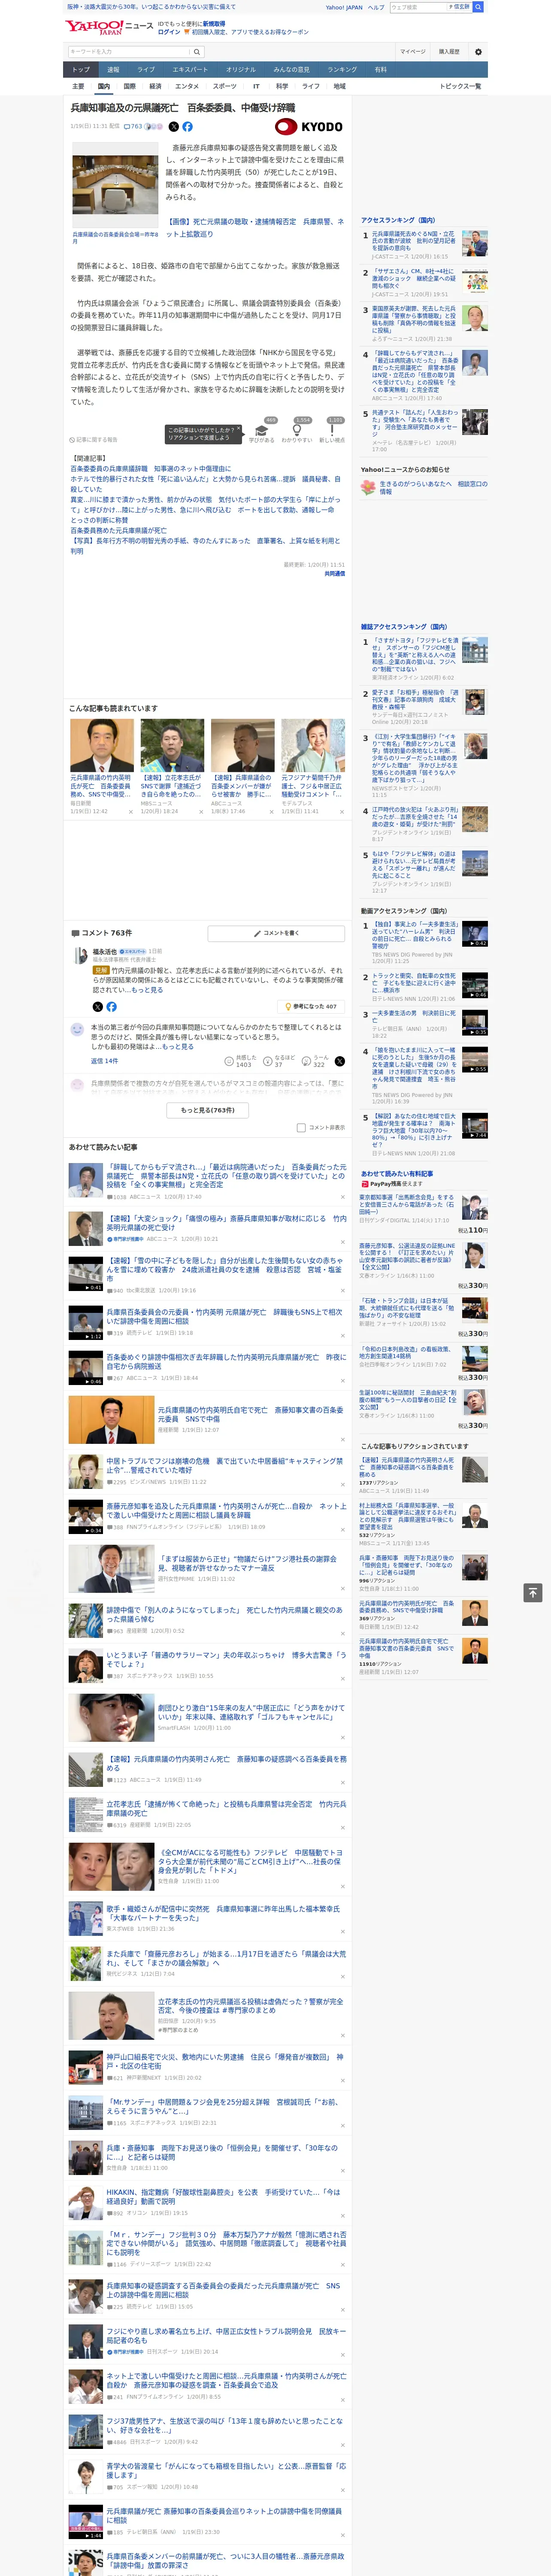Click the 共感した 1403 smiley reaction
551x2576 pixels.
point(241,1061)
